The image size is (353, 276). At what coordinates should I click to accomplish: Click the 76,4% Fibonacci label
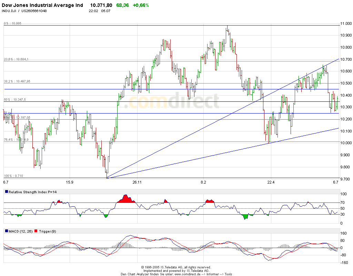click(x=16, y=140)
